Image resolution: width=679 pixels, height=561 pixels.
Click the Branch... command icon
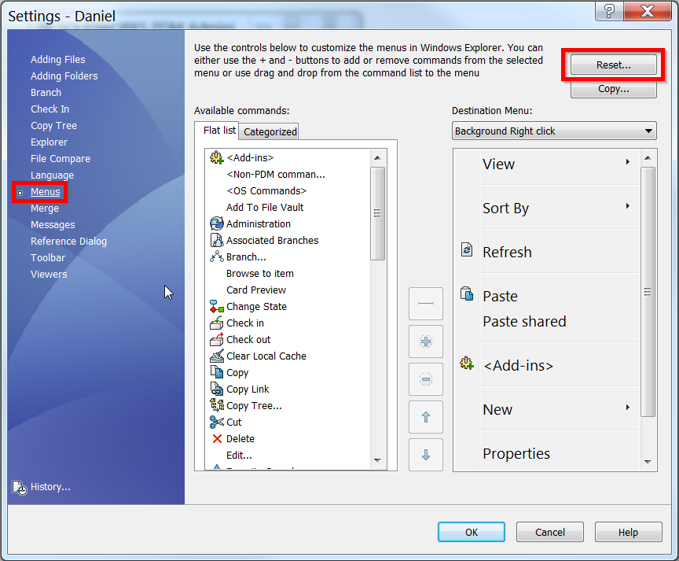tap(217, 257)
